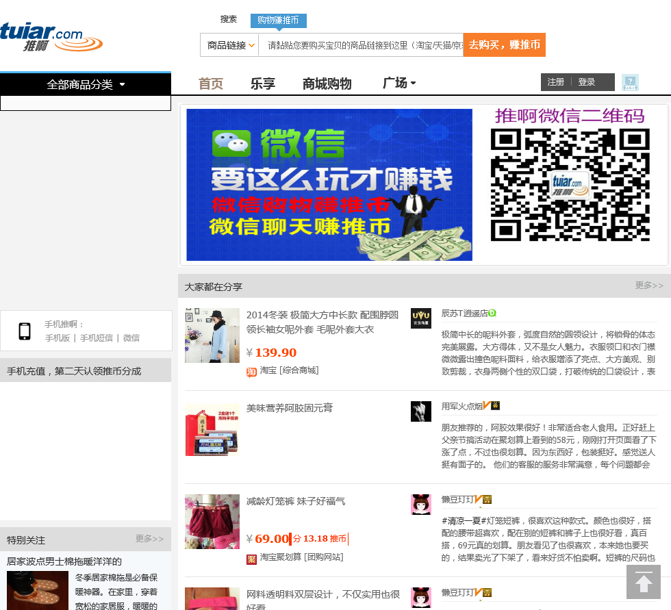Click the 登录 link
The width and height of the screenshot is (671, 610).
point(587,82)
